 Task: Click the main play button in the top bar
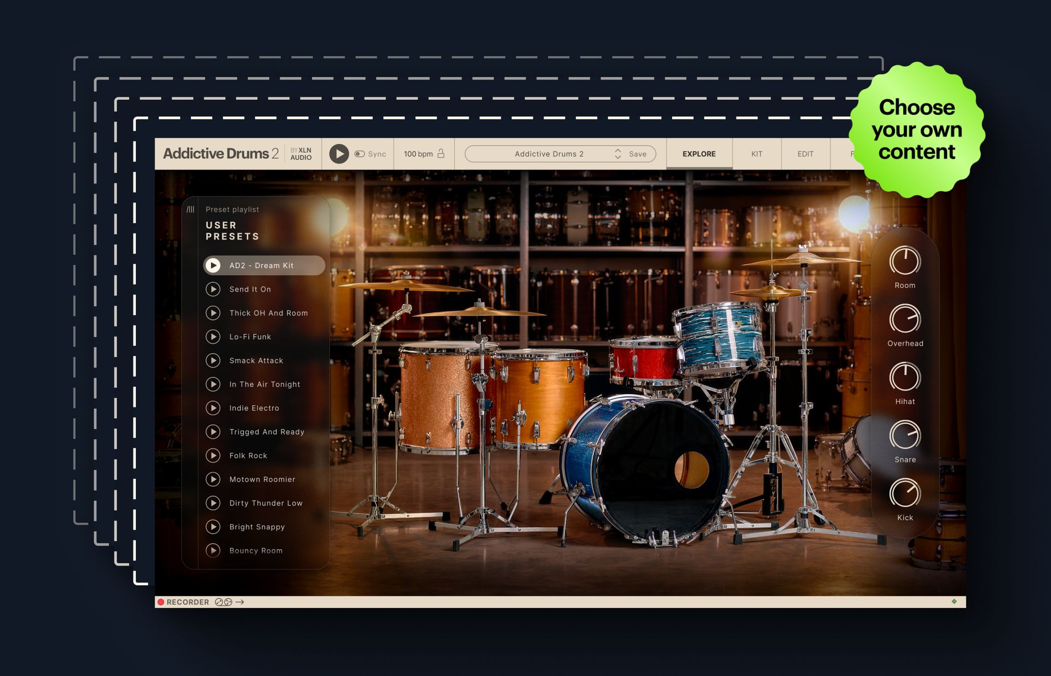pyautogui.click(x=339, y=154)
